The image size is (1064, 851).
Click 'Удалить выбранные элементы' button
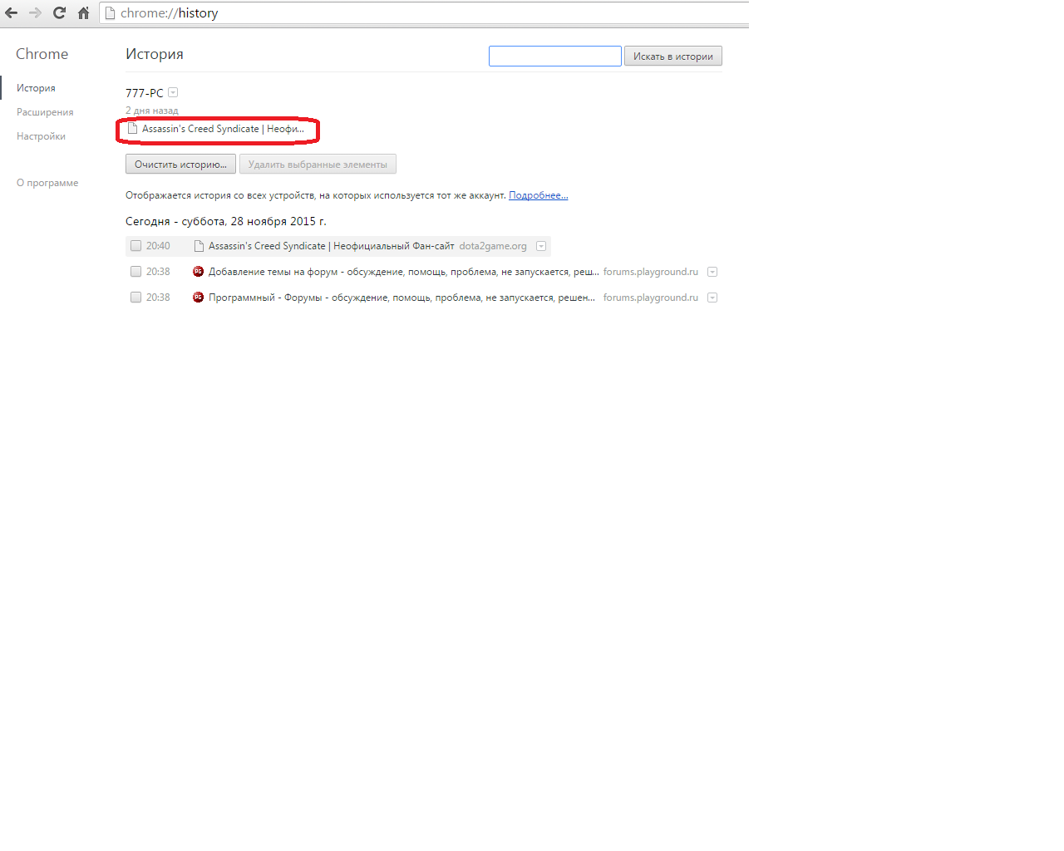318,165
